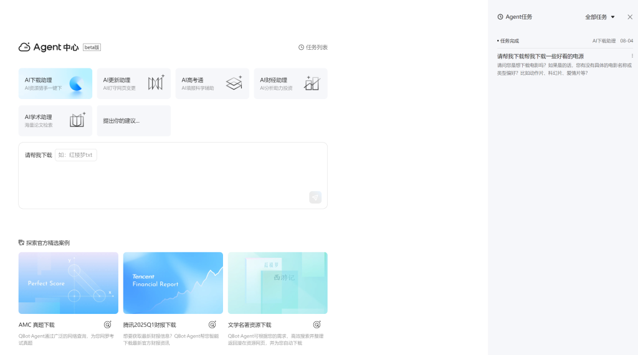Screen dimensions: 638x355
Task: Open more options for the completed task
Action: click(632, 56)
